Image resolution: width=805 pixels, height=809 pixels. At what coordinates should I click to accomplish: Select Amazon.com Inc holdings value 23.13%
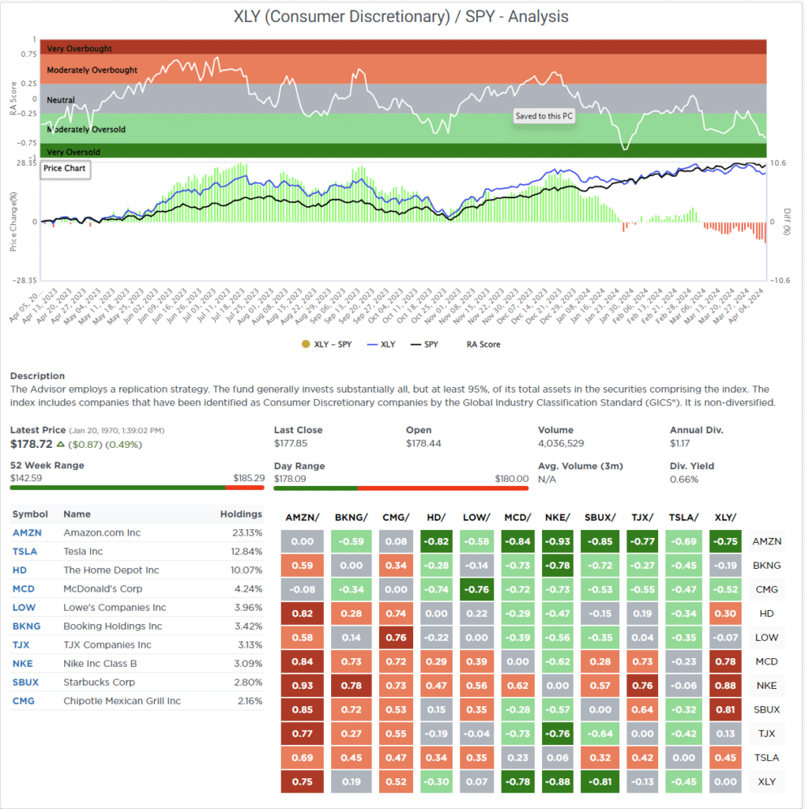point(246,532)
